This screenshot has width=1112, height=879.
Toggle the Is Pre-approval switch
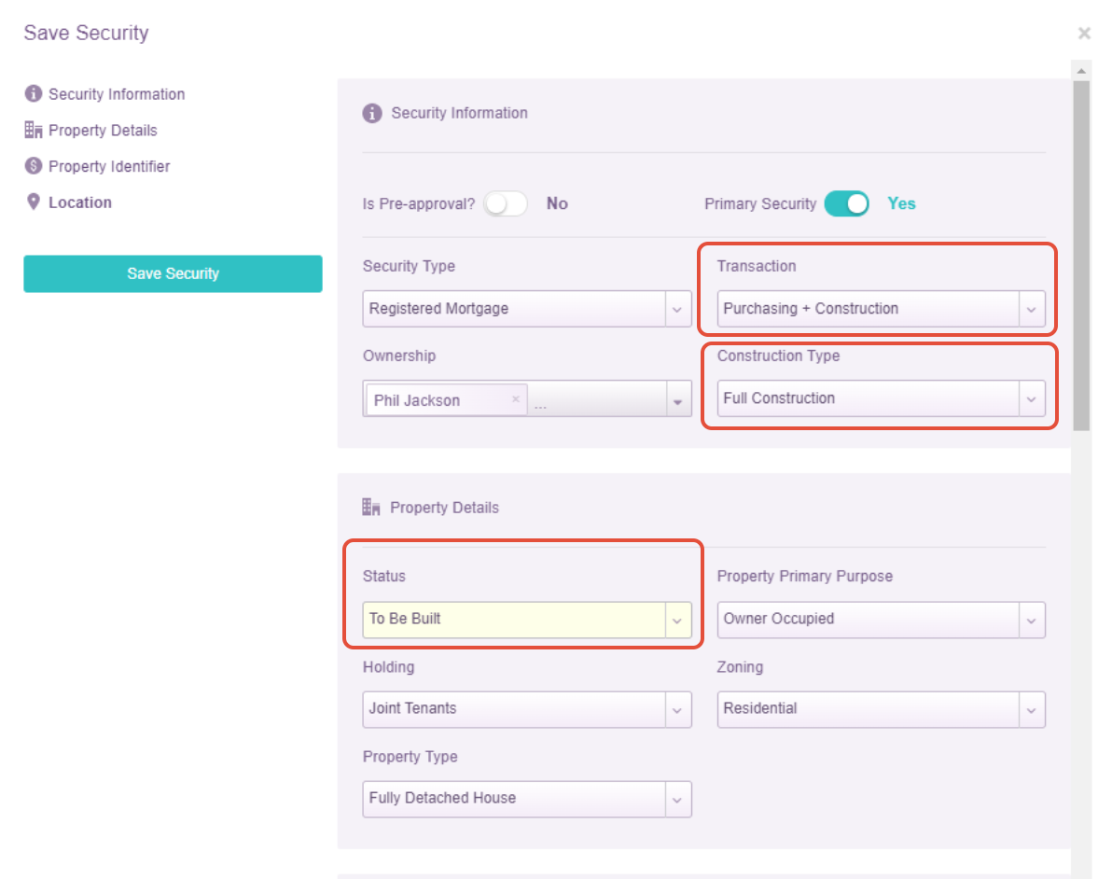point(506,203)
